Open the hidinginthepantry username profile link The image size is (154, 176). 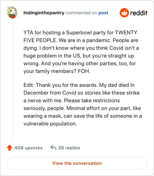click(44, 13)
